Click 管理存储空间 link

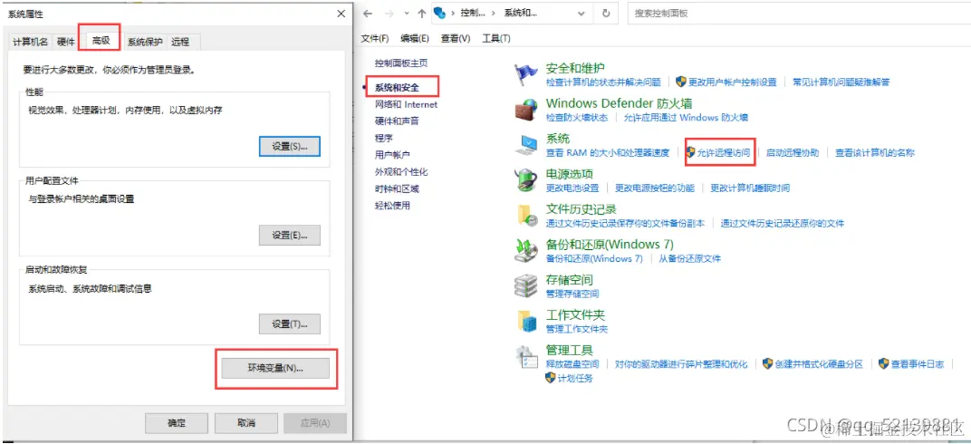coord(572,294)
